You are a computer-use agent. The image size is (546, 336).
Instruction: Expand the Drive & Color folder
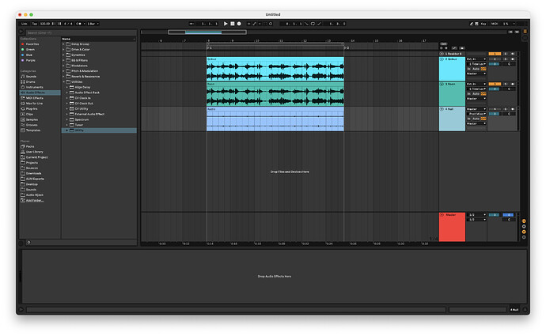tap(64, 49)
